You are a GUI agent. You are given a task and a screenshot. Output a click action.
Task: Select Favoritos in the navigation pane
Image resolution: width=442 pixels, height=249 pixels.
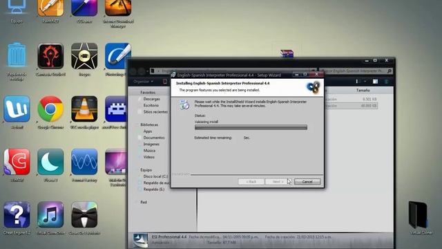(x=148, y=93)
